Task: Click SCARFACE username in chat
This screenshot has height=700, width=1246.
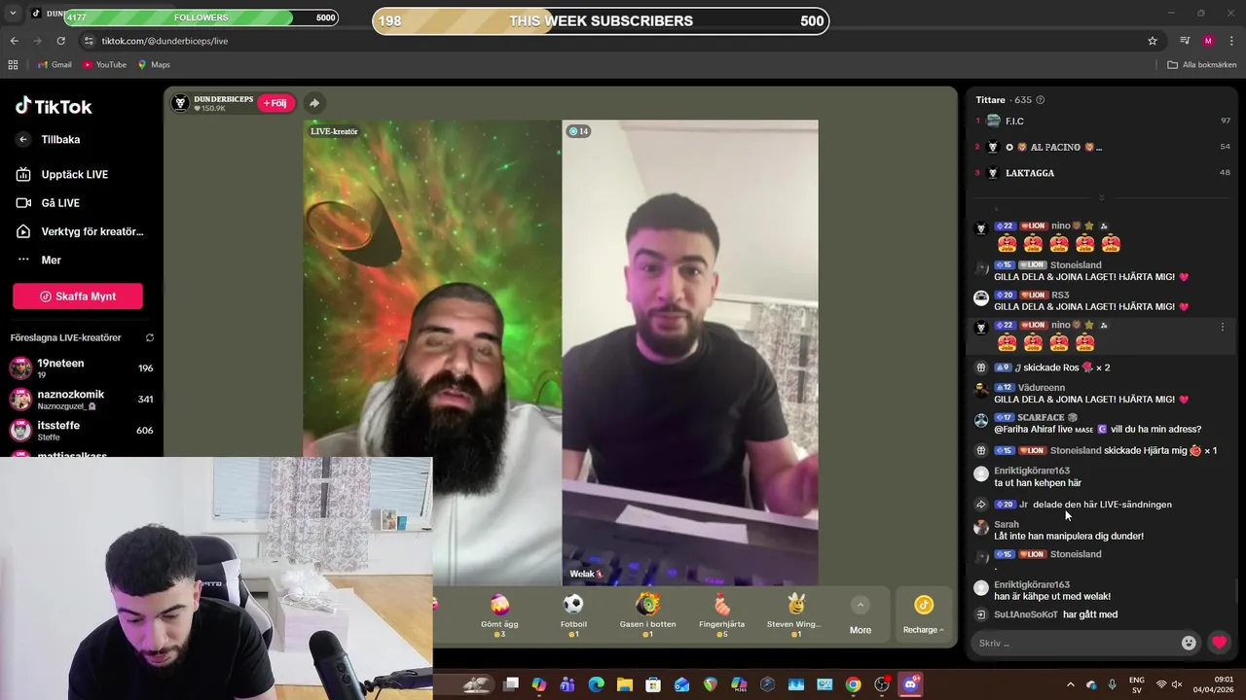Action: pos(1041,417)
